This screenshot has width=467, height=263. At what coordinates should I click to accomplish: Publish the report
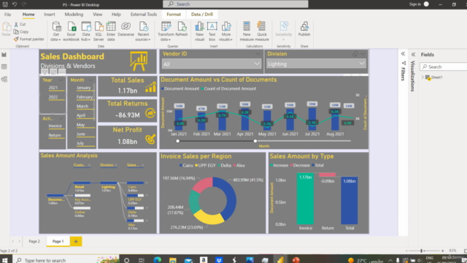(304, 29)
